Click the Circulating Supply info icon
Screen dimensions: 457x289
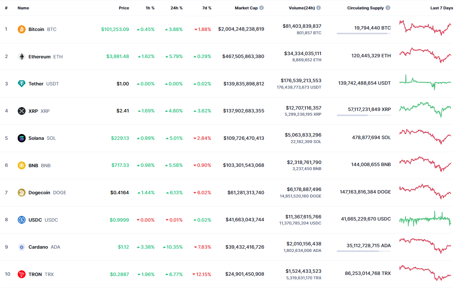click(388, 8)
